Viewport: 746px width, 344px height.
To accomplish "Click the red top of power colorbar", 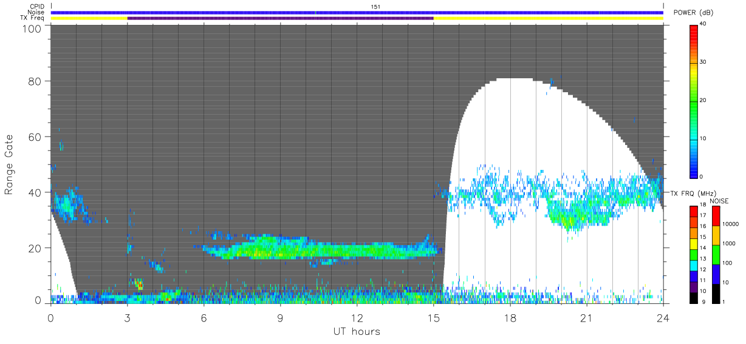I will 693,33.
